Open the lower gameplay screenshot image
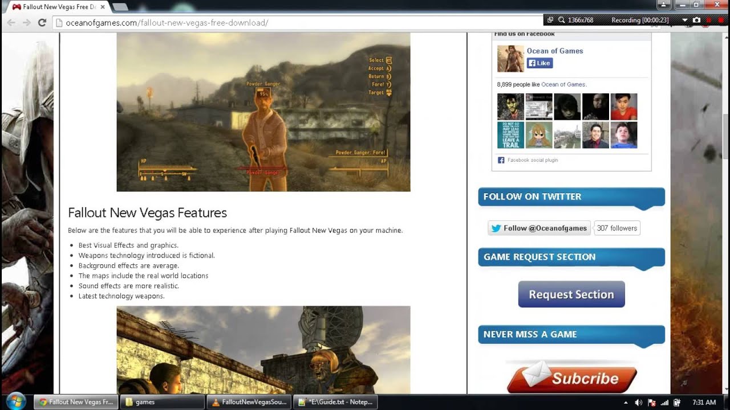The height and width of the screenshot is (410, 730). tap(263, 350)
